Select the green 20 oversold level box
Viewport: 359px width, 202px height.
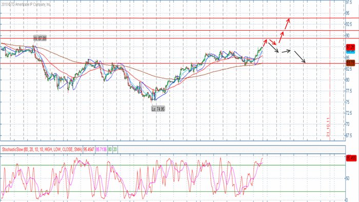(115, 150)
